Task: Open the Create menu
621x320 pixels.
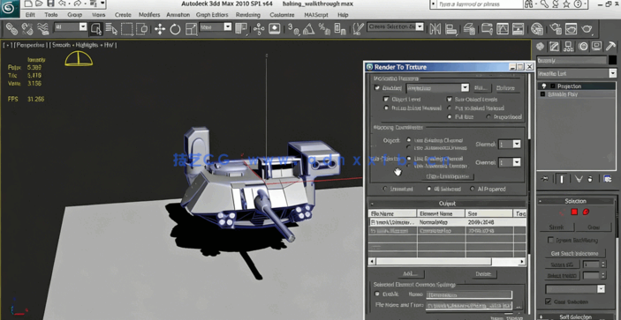Action: point(123,15)
